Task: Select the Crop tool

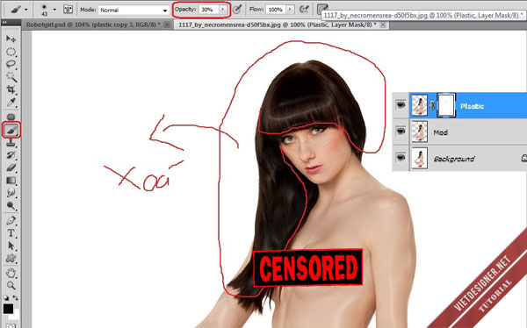Action: (11, 89)
